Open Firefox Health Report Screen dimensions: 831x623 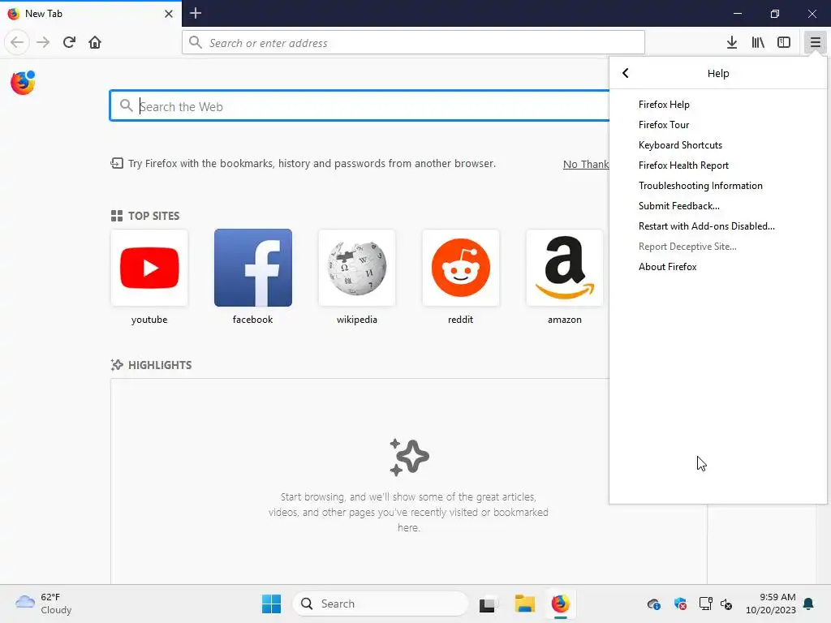(x=717, y=165)
